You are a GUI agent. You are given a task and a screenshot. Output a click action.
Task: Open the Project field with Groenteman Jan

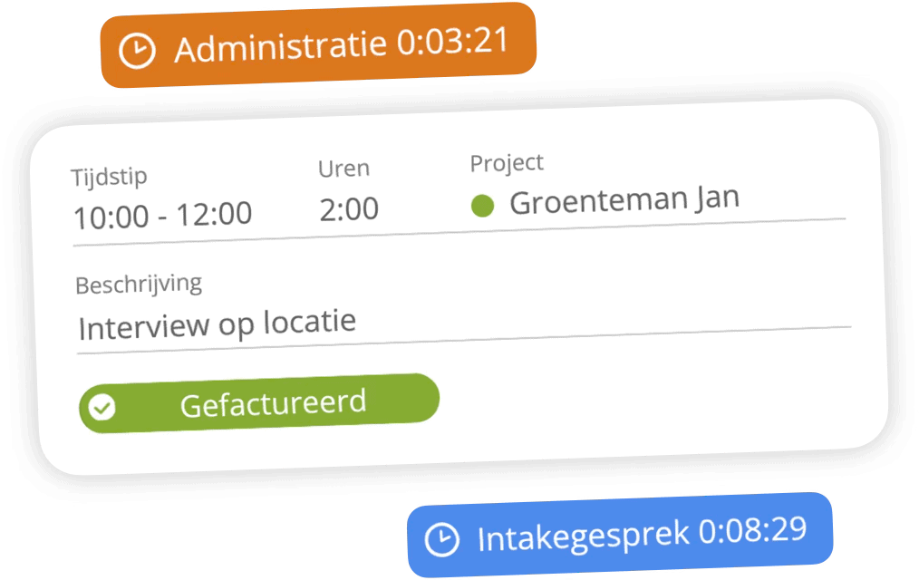click(x=624, y=201)
